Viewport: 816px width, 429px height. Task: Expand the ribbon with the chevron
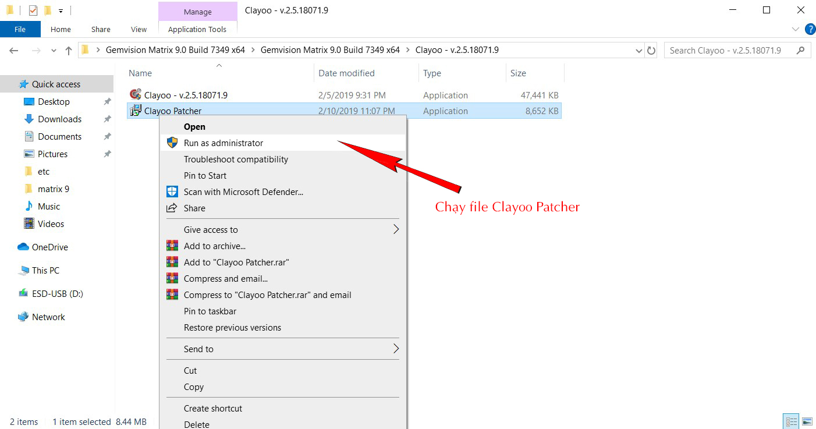[796, 29]
